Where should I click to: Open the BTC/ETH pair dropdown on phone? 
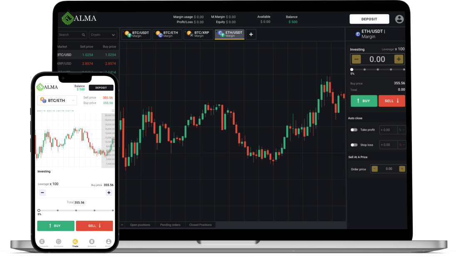[57, 100]
